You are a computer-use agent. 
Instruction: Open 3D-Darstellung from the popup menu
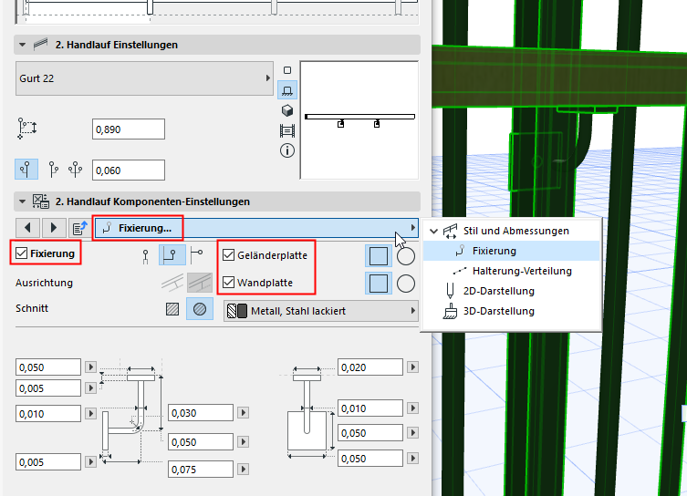point(511,311)
